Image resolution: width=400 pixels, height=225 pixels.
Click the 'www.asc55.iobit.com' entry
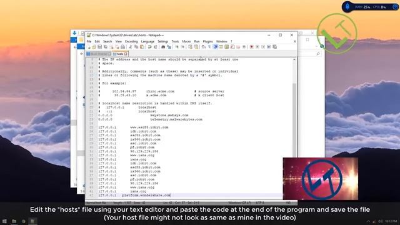[x=149, y=127]
